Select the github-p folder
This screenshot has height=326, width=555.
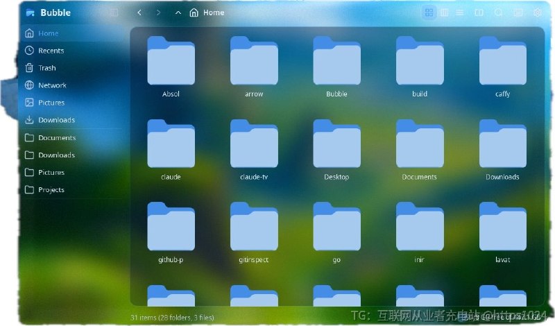(171, 233)
